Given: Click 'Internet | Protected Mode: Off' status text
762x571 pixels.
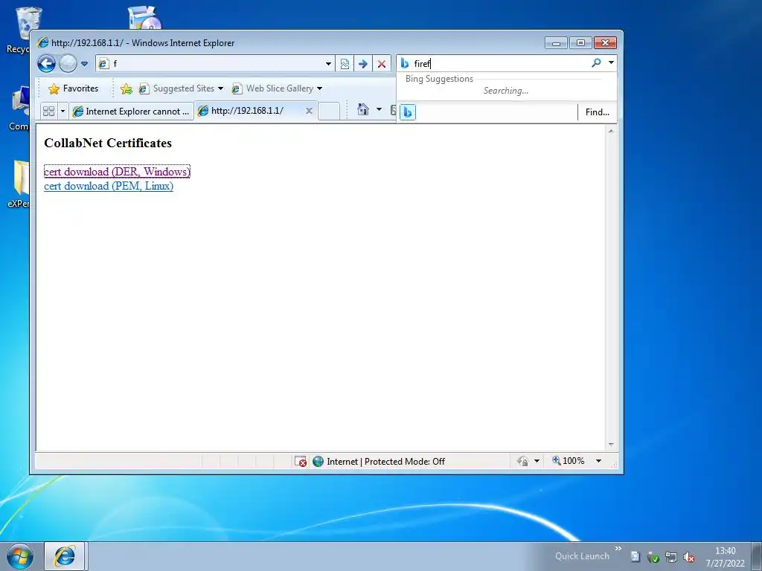Looking at the screenshot, I should click(386, 461).
